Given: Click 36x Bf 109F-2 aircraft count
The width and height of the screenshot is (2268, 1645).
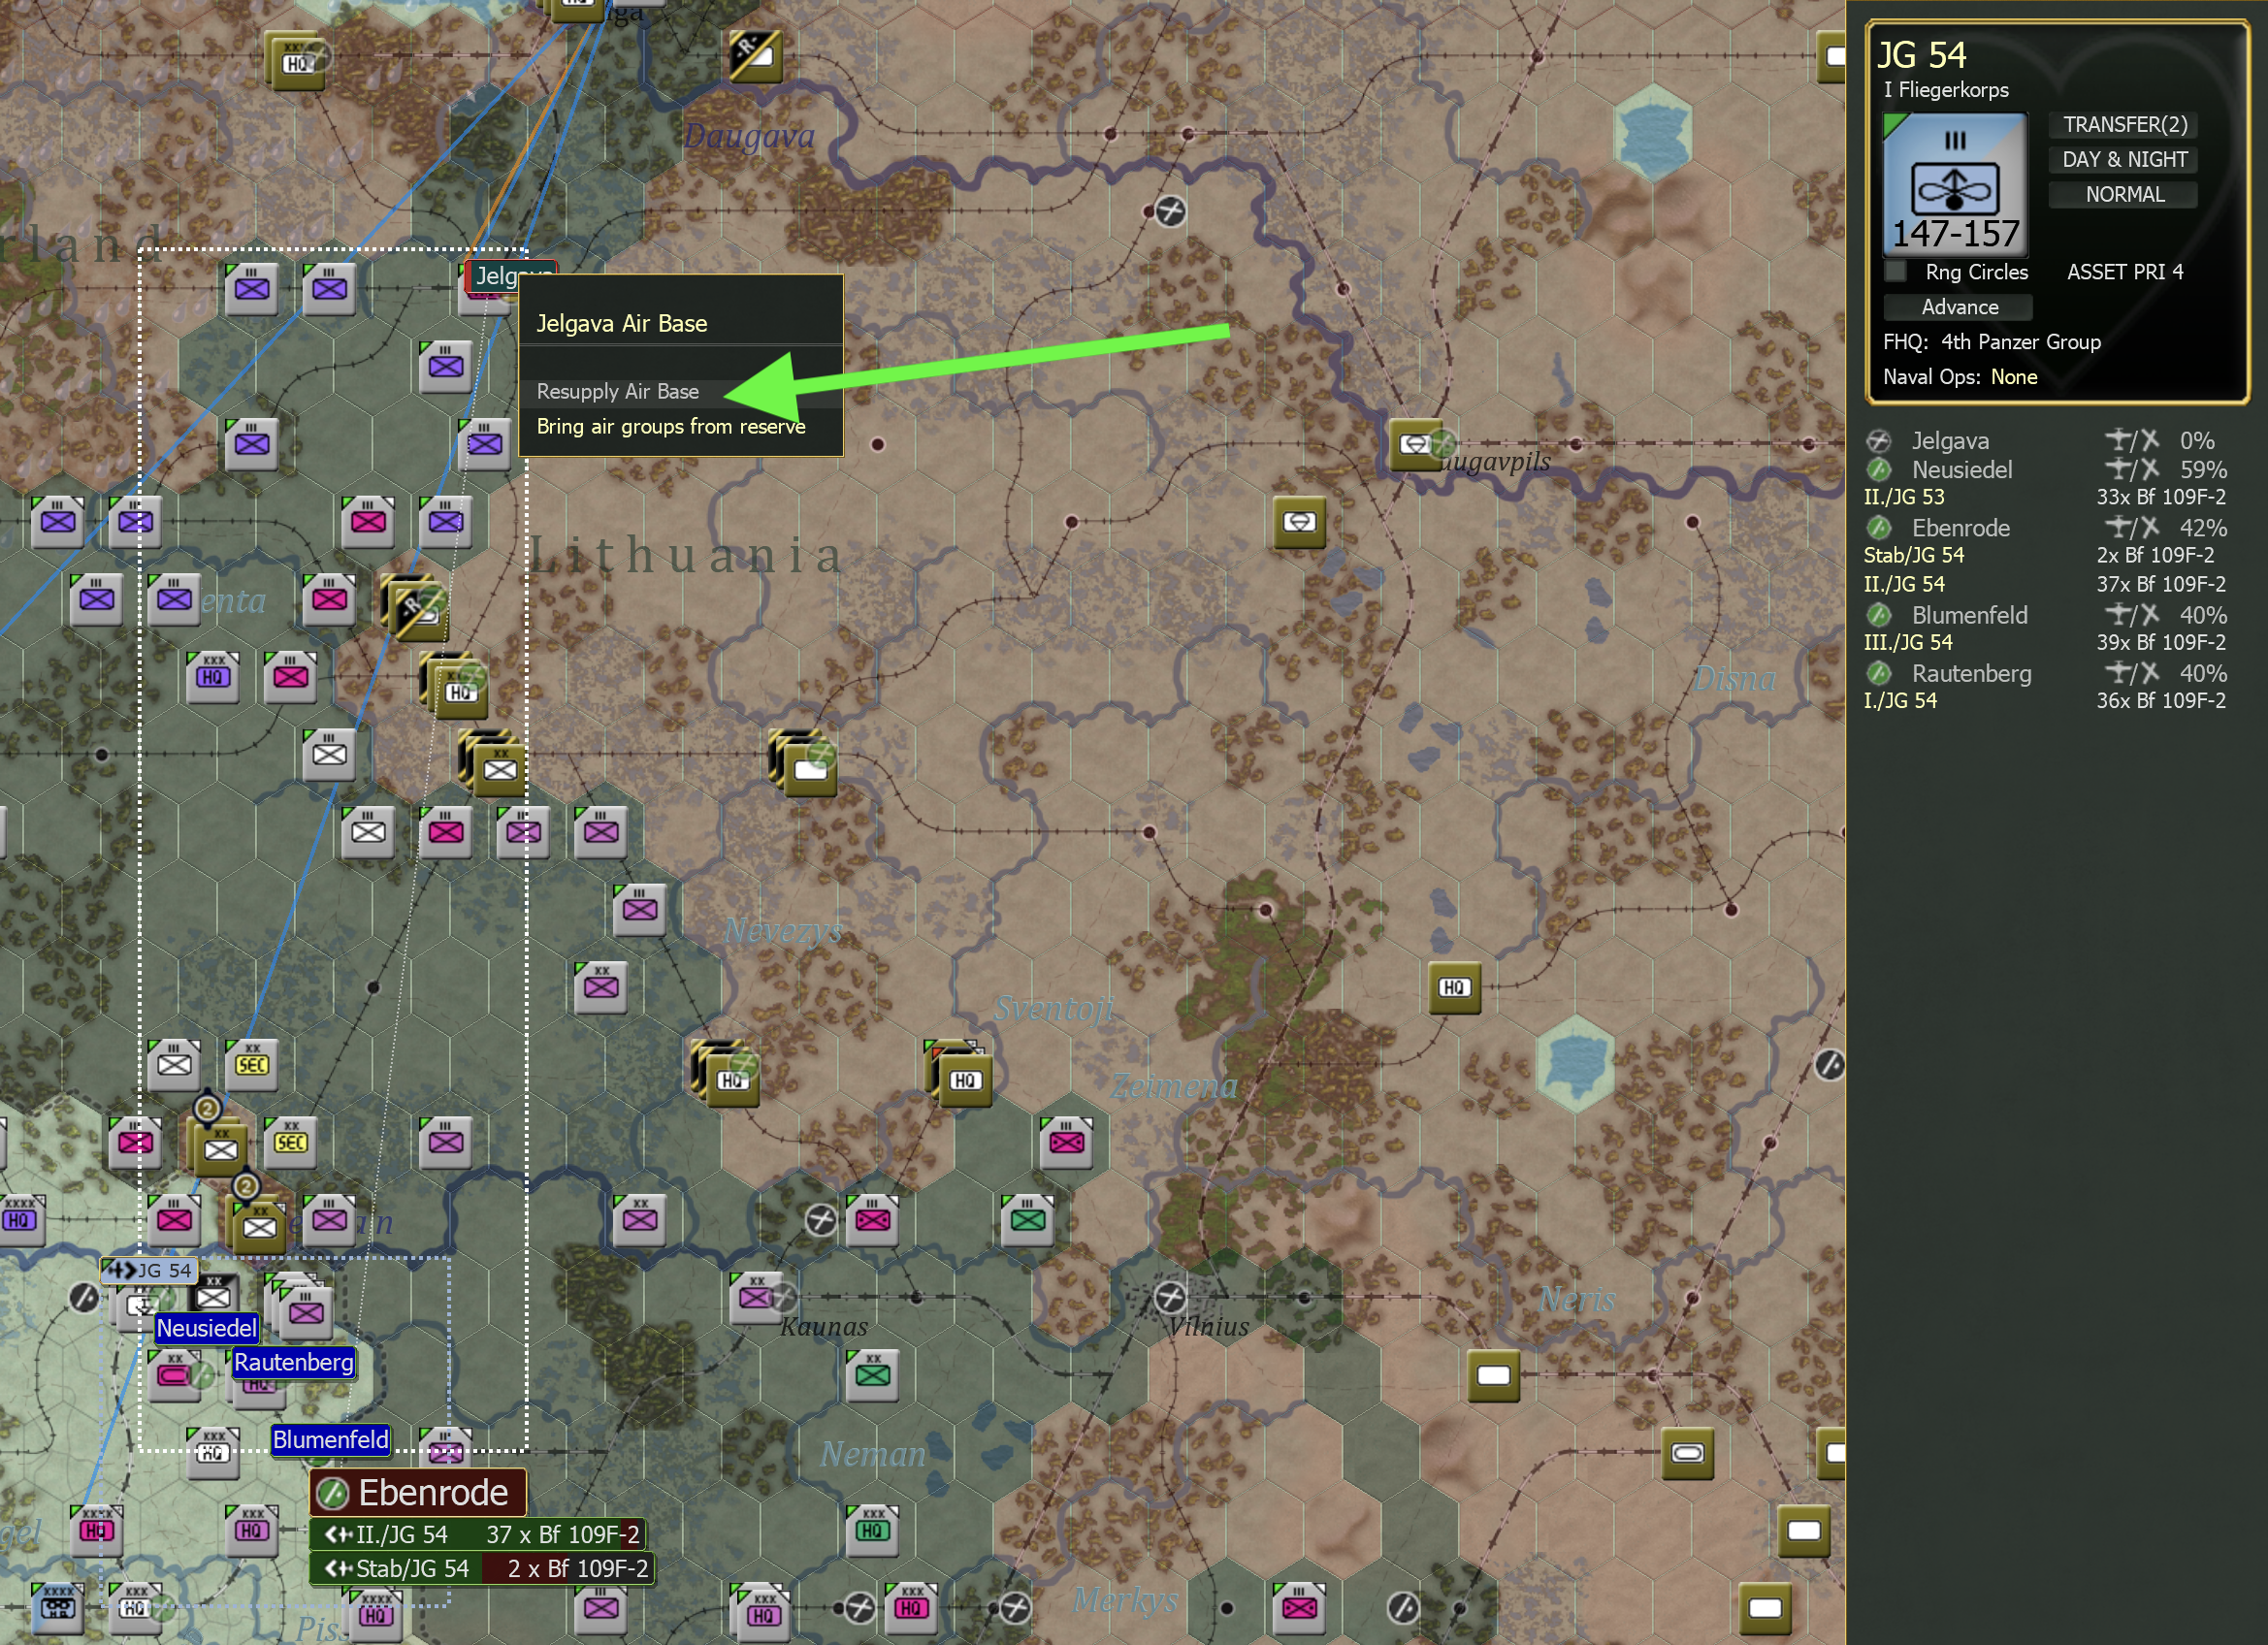Looking at the screenshot, I should 2161,701.
